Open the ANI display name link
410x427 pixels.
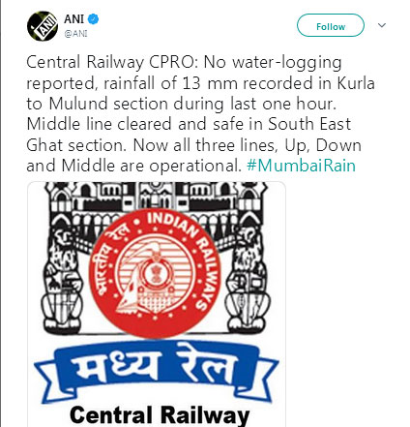click(73, 19)
